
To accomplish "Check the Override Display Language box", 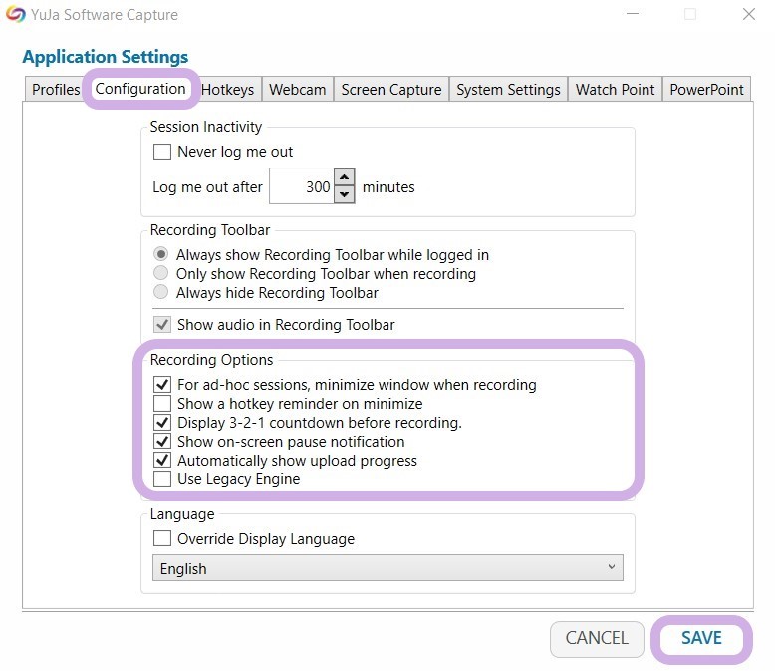I will [x=162, y=539].
